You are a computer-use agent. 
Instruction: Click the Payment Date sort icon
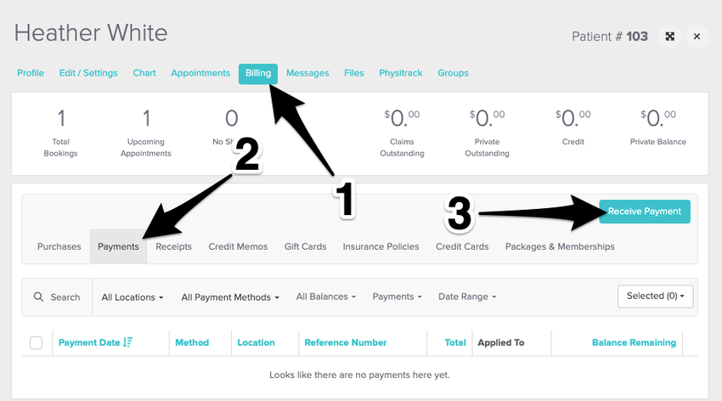tap(127, 342)
